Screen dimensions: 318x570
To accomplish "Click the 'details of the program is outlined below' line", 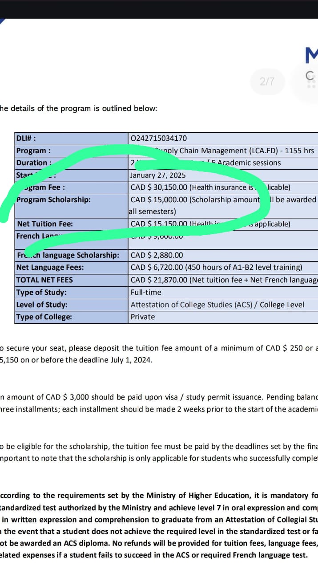I will pyautogui.click(x=79, y=108).
